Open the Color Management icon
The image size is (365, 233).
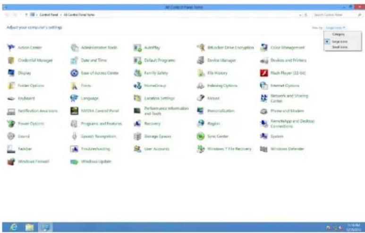click(264, 48)
